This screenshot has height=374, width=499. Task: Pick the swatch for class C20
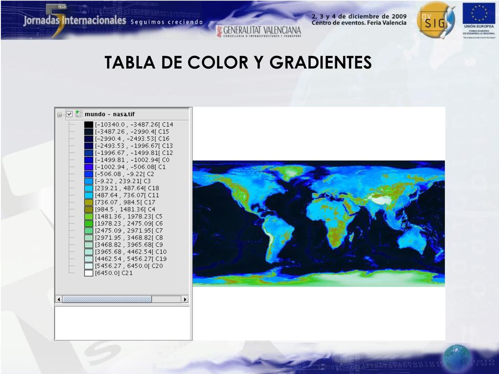[89, 266]
